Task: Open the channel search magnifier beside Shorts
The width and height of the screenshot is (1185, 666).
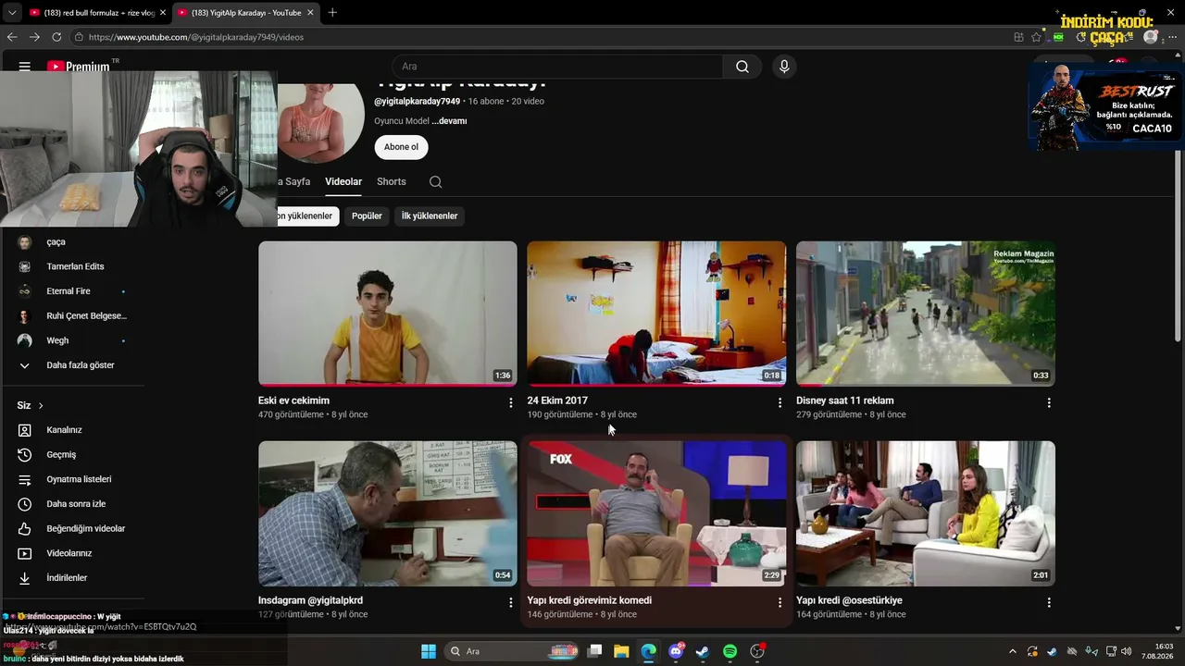Action: (435, 182)
